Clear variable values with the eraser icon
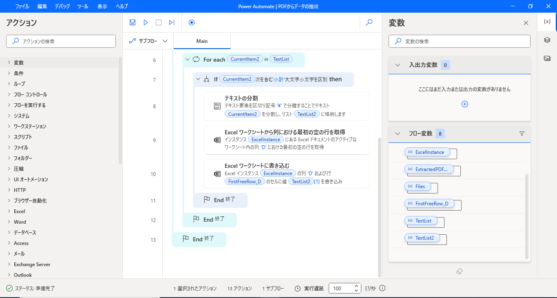The height and width of the screenshot is (298, 557). pyautogui.click(x=460, y=271)
